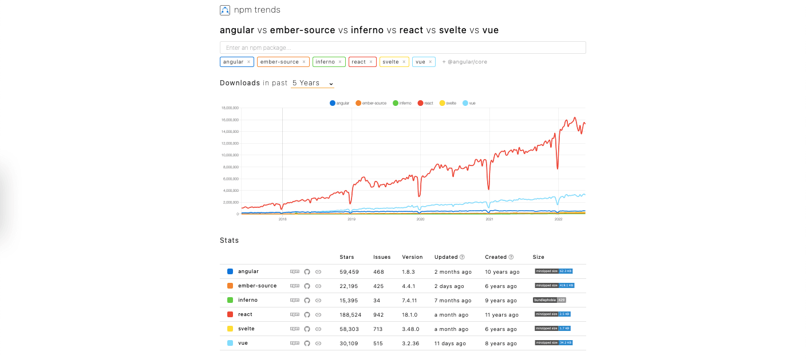Click the page heading comparing the six packages

click(x=359, y=30)
